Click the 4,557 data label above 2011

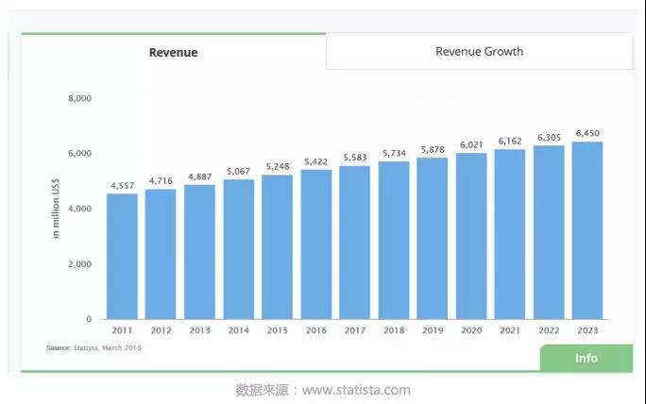(122, 186)
